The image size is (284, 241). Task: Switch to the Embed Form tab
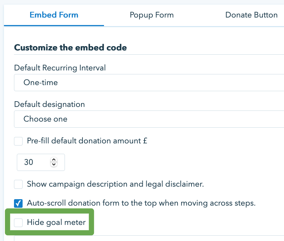click(x=54, y=15)
